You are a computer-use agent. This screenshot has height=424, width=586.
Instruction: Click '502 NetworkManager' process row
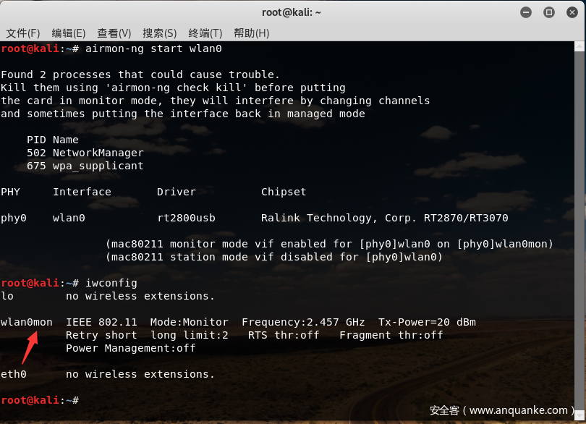click(85, 153)
